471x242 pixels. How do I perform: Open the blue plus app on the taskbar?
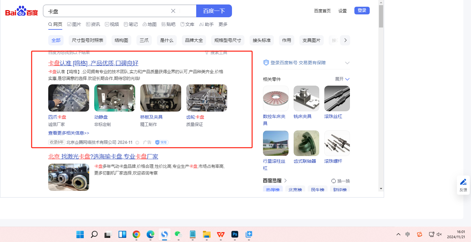(249, 234)
